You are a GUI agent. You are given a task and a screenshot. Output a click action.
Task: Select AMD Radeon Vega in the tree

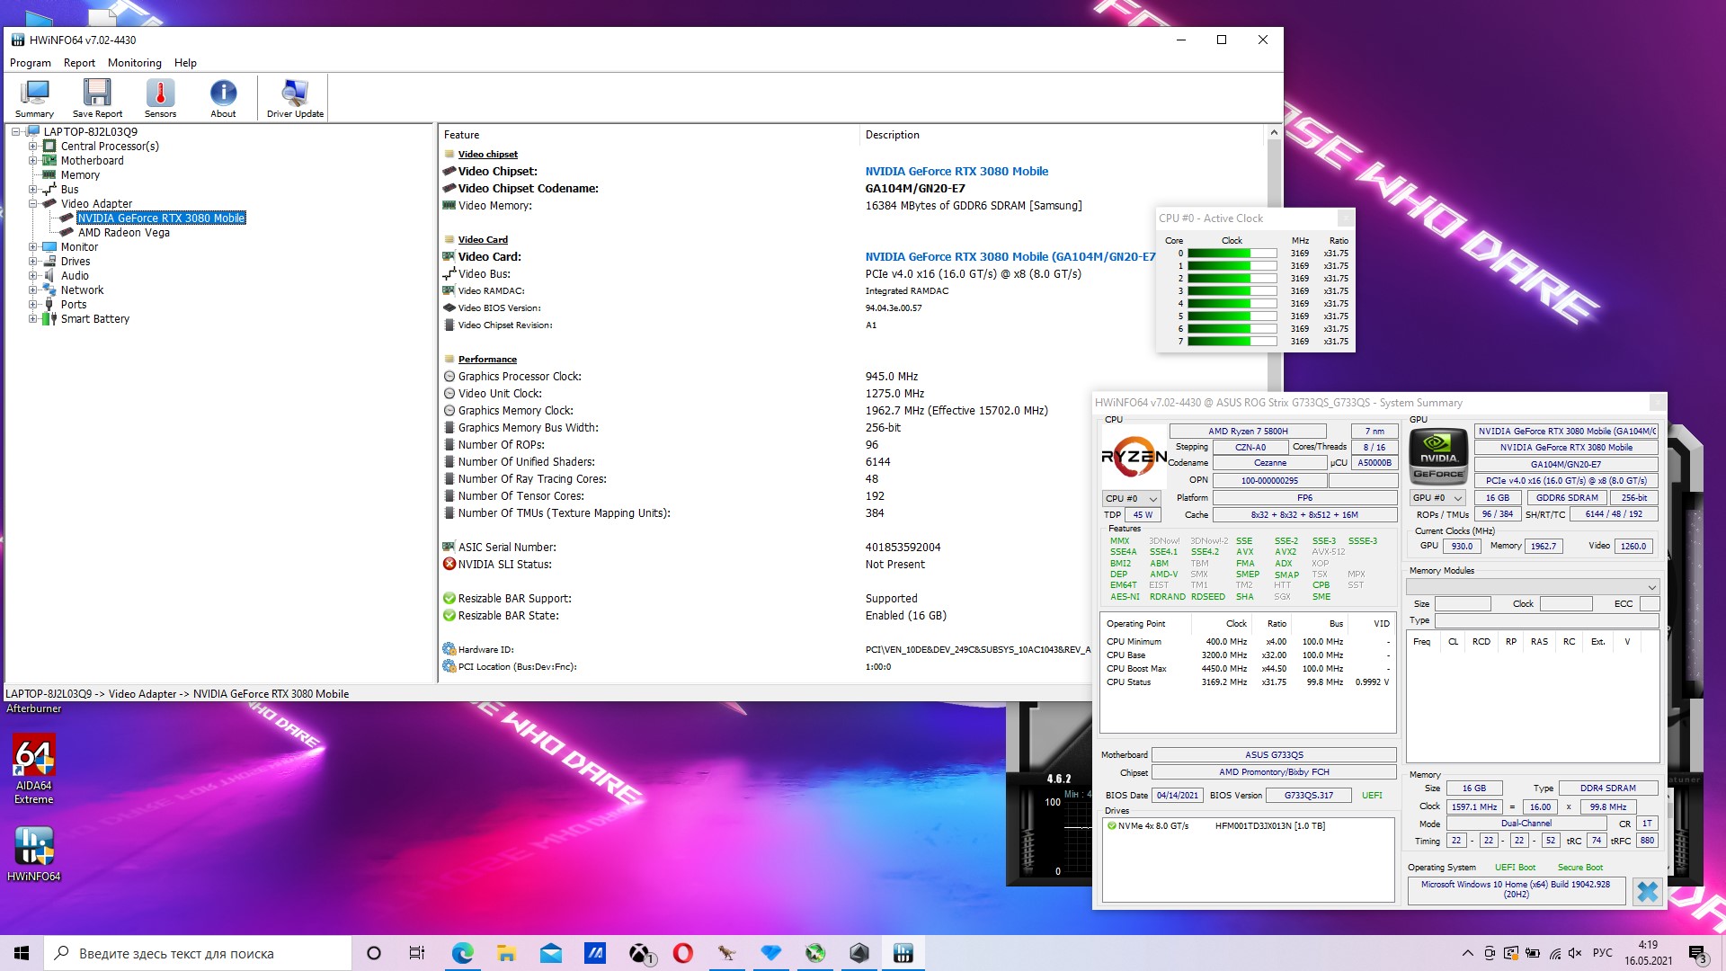click(x=124, y=233)
